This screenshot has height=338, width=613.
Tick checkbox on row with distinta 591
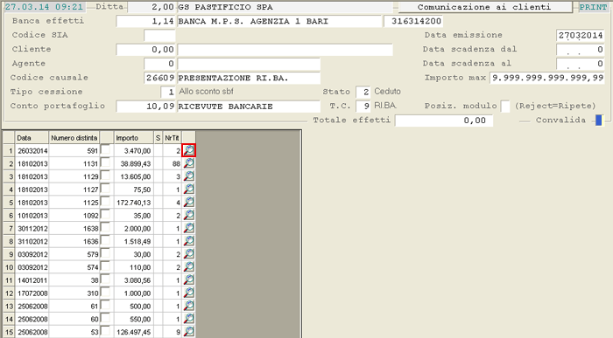point(105,150)
